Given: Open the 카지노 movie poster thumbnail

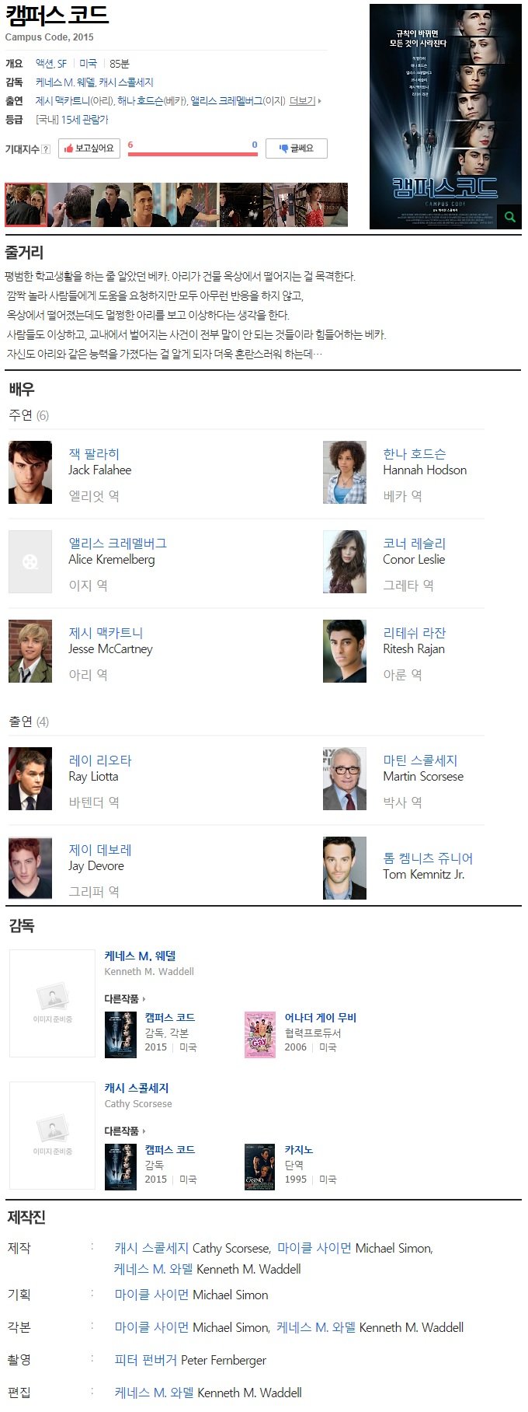Looking at the screenshot, I should (260, 1166).
